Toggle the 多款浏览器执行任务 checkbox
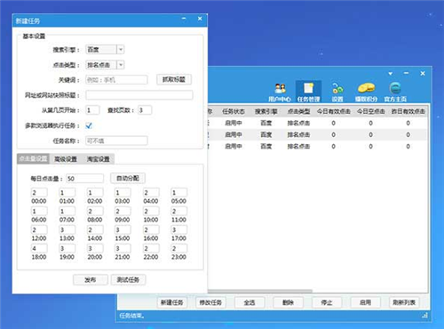This screenshot has height=329, width=444. (x=89, y=125)
